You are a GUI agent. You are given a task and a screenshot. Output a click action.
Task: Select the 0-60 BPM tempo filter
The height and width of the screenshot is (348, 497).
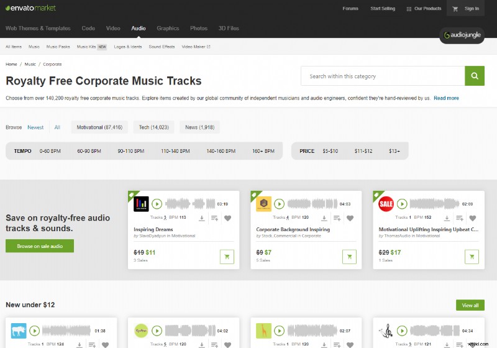tap(50, 151)
